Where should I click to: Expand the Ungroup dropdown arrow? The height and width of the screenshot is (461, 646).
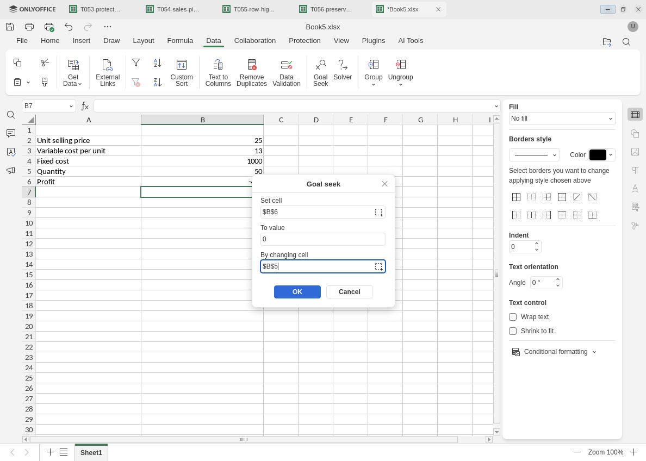click(x=400, y=85)
